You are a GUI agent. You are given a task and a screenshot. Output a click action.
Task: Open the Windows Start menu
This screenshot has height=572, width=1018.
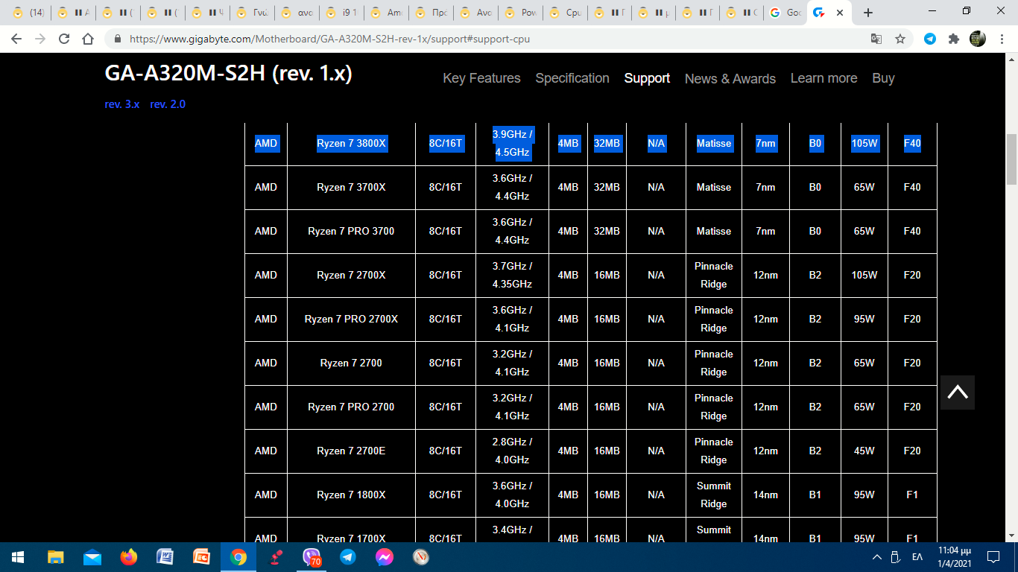18,557
